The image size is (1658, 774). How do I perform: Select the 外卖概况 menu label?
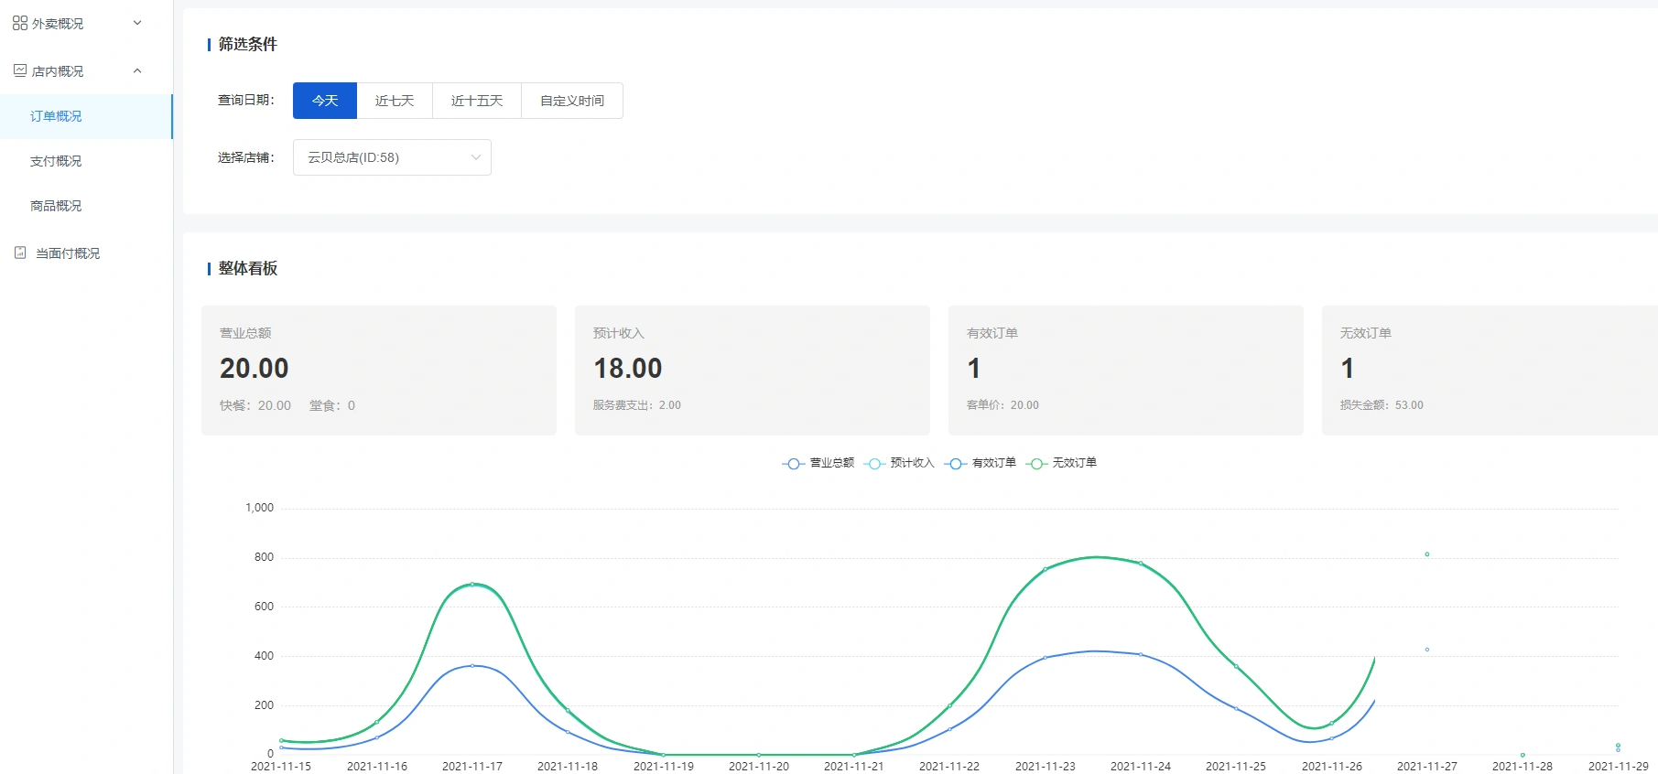[x=58, y=24]
